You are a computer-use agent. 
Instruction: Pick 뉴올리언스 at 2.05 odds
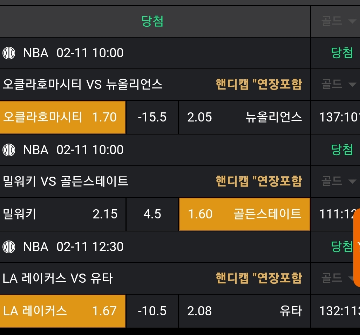(244, 117)
